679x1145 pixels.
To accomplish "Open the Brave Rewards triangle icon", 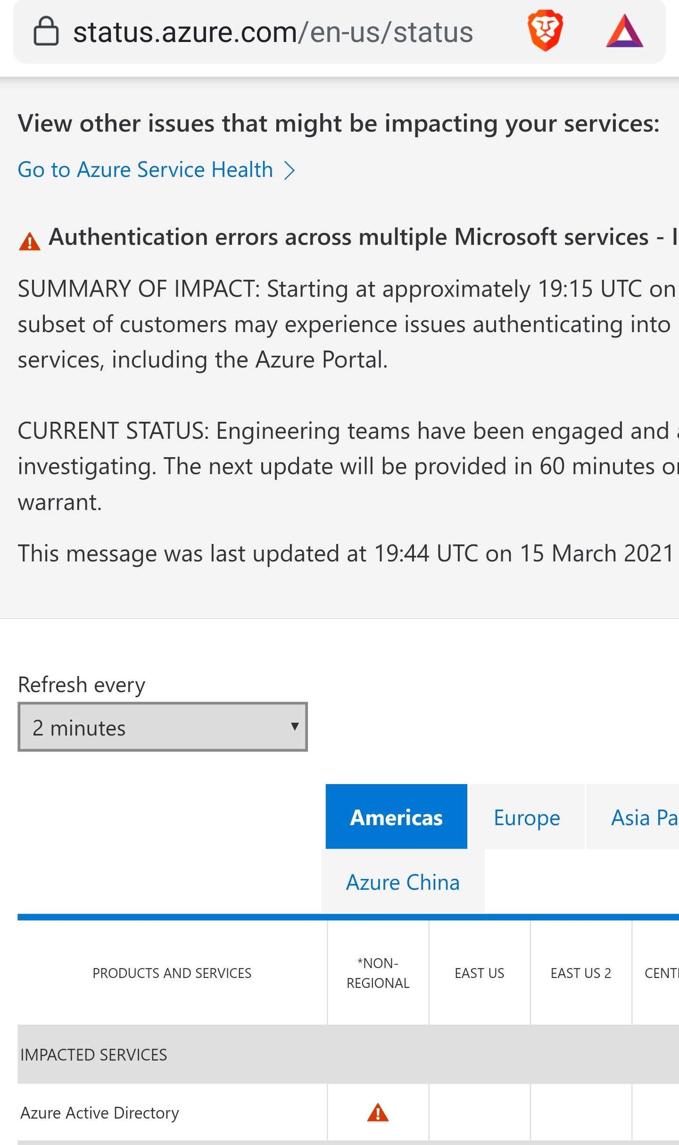I will pyautogui.click(x=624, y=31).
